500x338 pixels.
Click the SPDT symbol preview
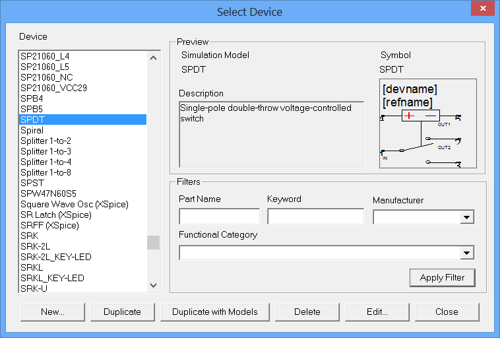(x=427, y=123)
